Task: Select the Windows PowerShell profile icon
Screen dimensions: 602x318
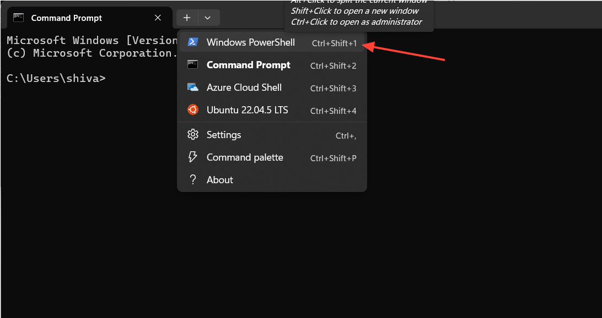Action: click(193, 42)
